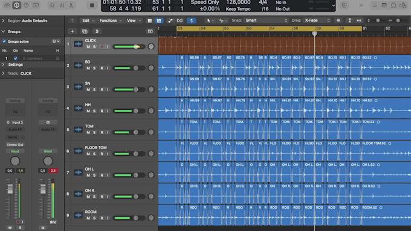Collapse the Groups section
The width and height of the screenshot is (411, 231).
[3, 31]
